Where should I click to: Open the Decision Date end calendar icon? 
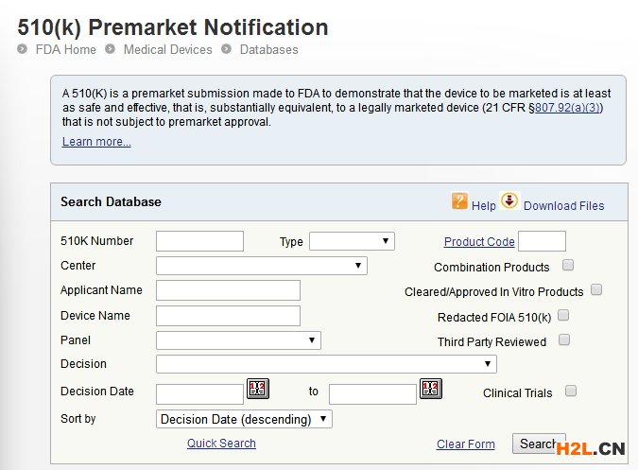point(430,389)
